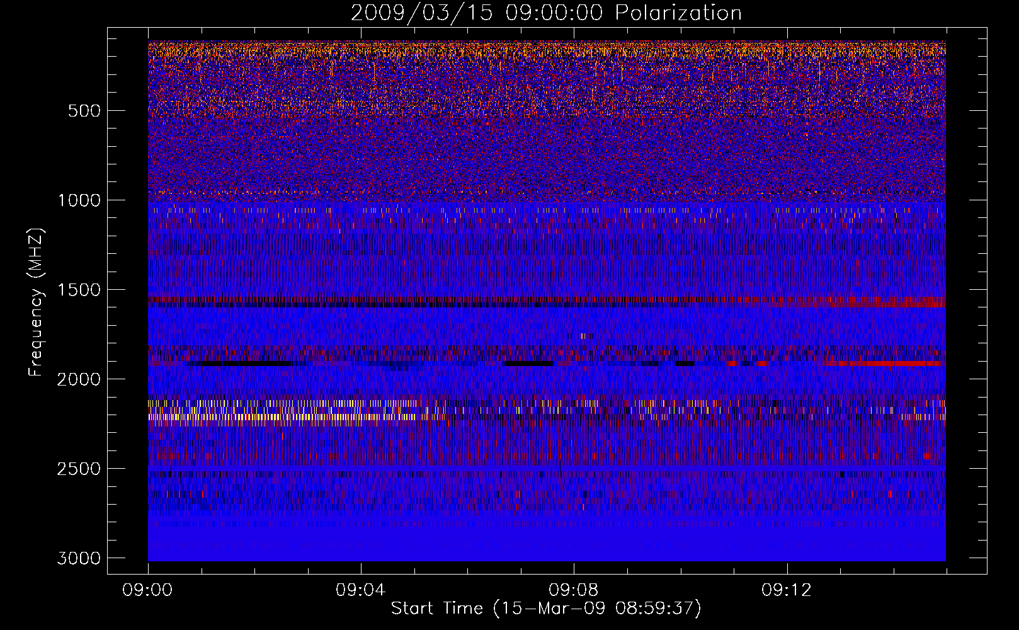Click the 09:04 time axis label
Screen dimensions: 1019x630
point(361,590)
